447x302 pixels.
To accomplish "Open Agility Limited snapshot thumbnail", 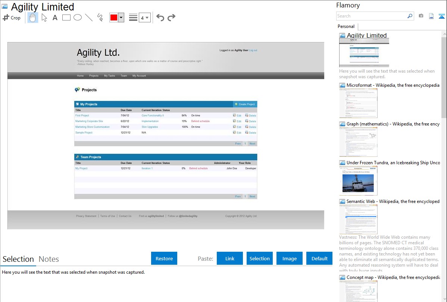I will click(x=364, y=53).
